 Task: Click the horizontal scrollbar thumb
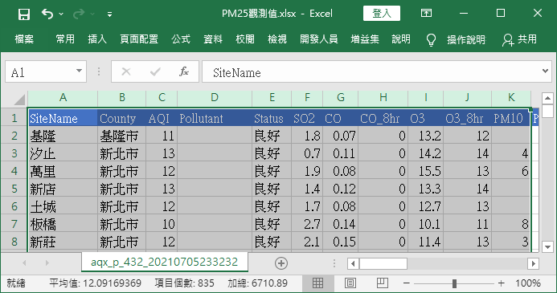383,263
